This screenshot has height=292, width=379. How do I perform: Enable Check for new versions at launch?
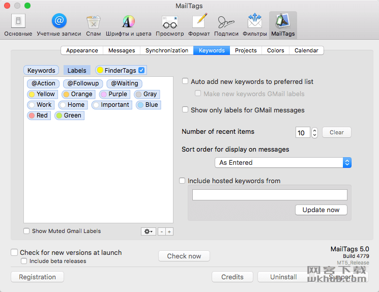pyautogui.click(x=14, y=252)
